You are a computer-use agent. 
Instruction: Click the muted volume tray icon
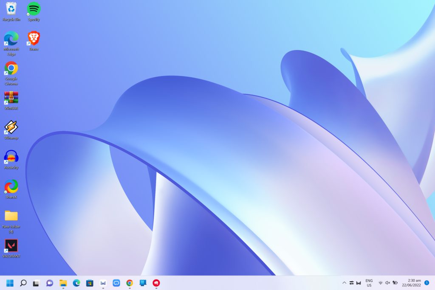[x=387, y=283]
